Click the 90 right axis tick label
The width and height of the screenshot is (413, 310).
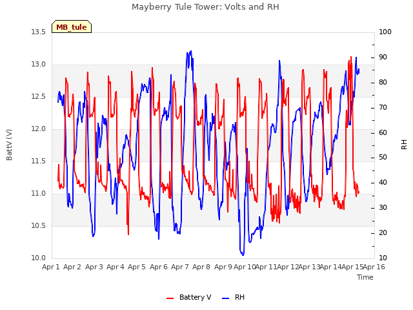click(383, 57)
